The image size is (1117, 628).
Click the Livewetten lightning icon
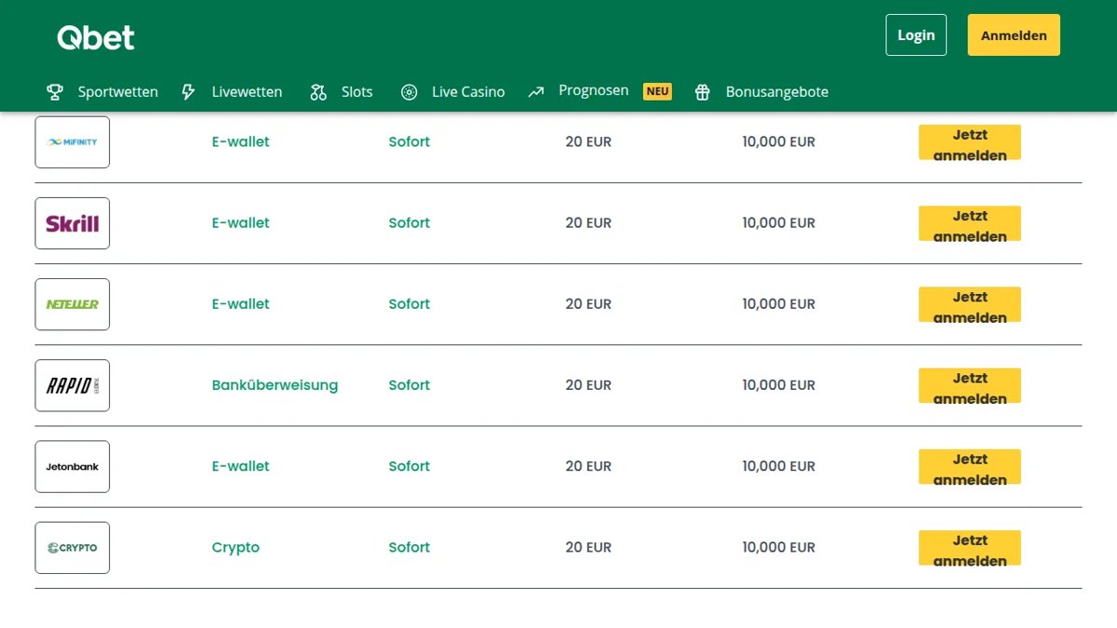pyautogui.click(x=188, y=91)
